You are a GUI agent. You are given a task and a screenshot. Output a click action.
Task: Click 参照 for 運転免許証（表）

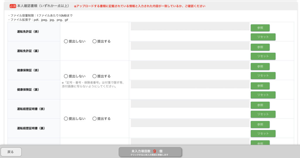(x=260, y=28)
